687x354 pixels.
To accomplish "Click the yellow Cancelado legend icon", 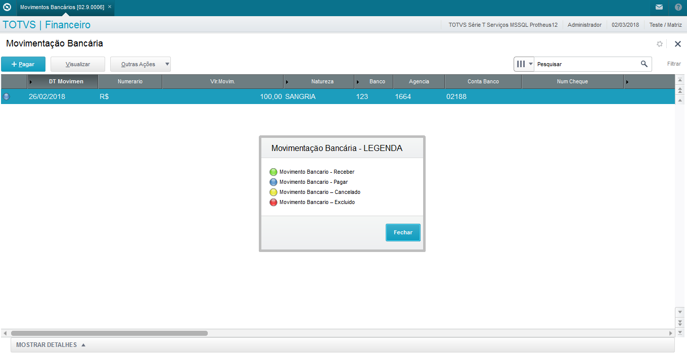I will coord(273,192).
